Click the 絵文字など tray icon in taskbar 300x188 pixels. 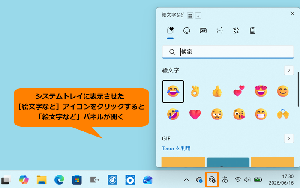tap(212, 179)
